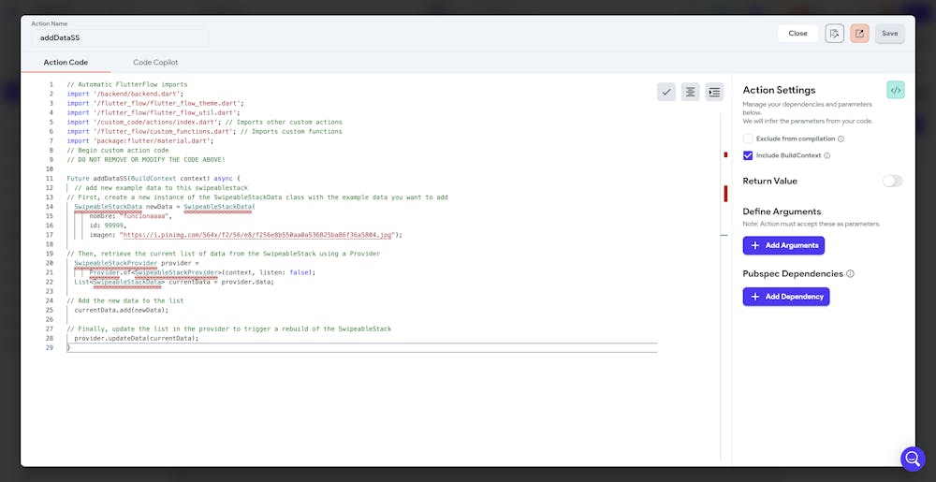This screenshot has height=482, width=936.
Task: Open the code view toggle icon in Action Settings
Action: click(896, 90)
